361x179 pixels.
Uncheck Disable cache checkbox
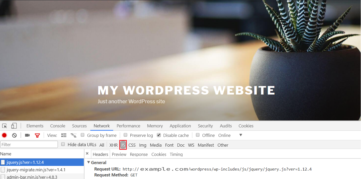point(159,135)
